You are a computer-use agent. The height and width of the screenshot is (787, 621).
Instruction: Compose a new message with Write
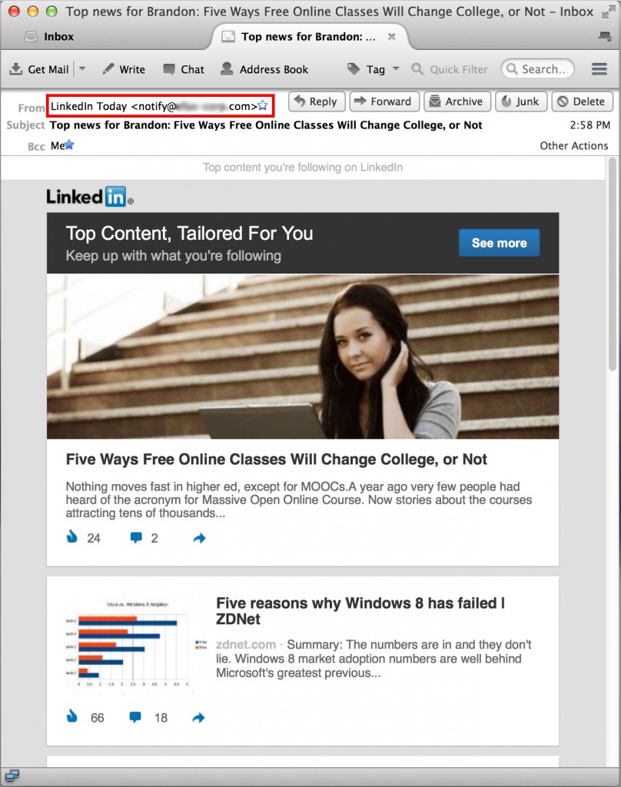[124, 69]
